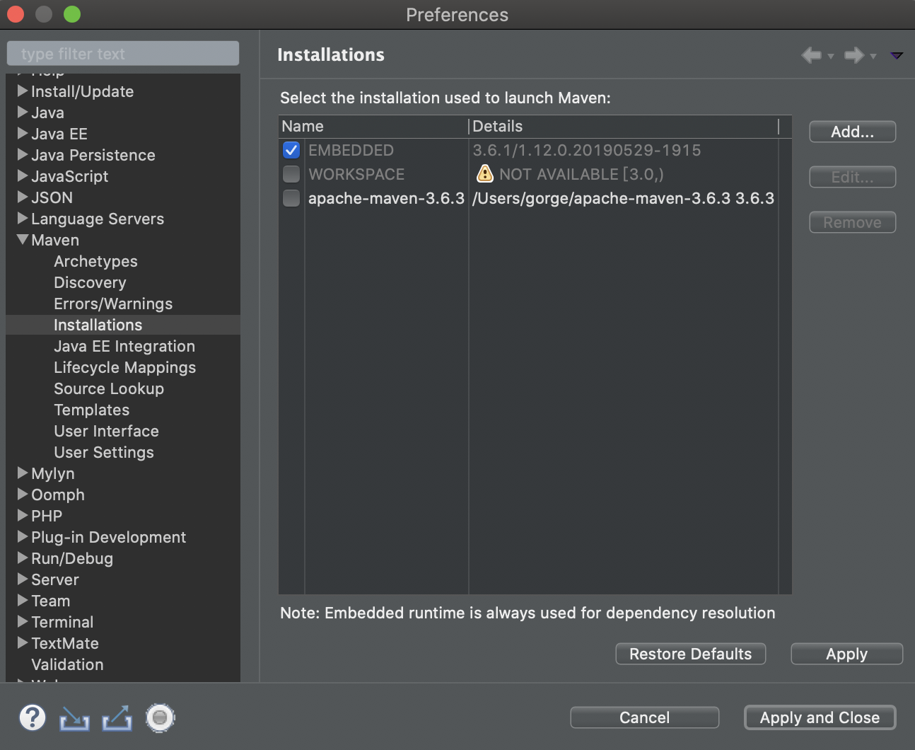
Task: Toggle the Oomph preference recorder icon
Action: pyautogui.click(x=161, y=718)
